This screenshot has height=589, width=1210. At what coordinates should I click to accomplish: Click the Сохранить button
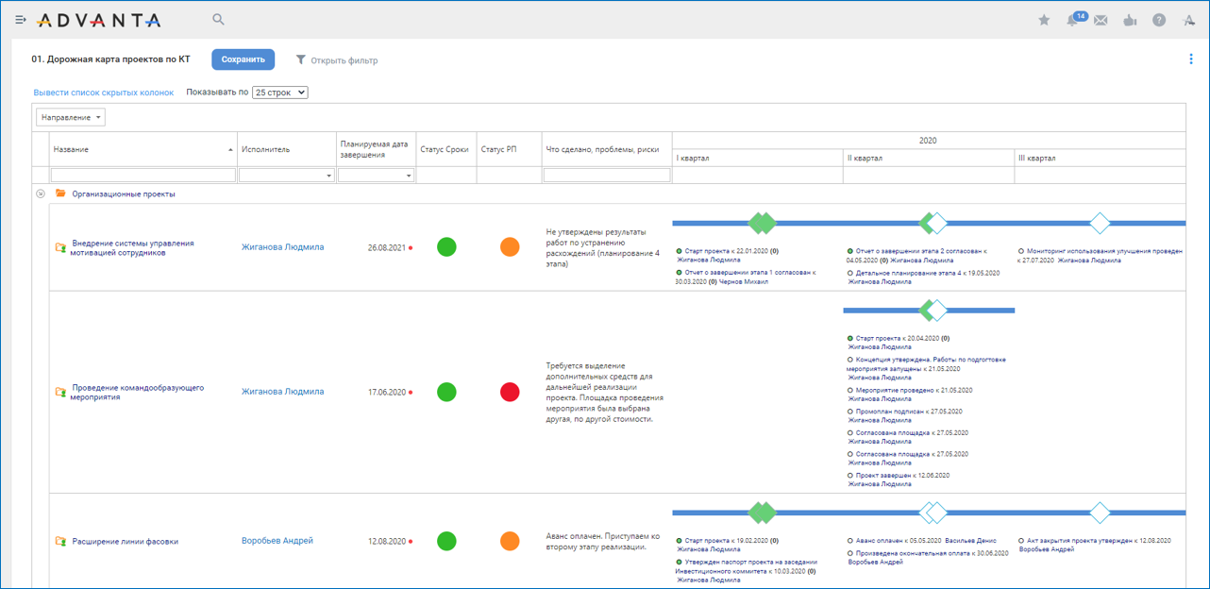(x=243, y=59)
